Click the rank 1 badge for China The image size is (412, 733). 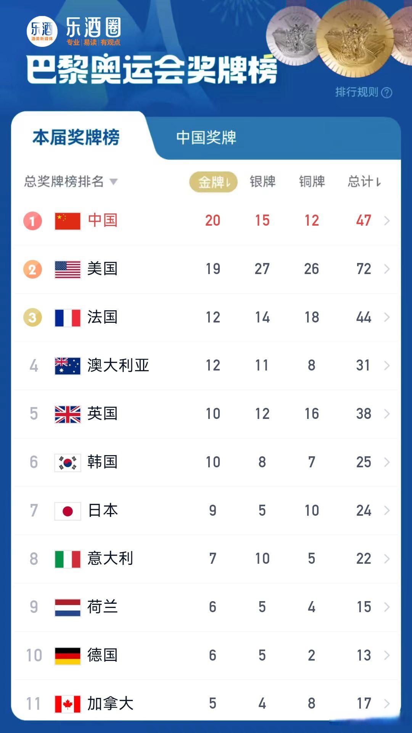[x=34, y=220]
